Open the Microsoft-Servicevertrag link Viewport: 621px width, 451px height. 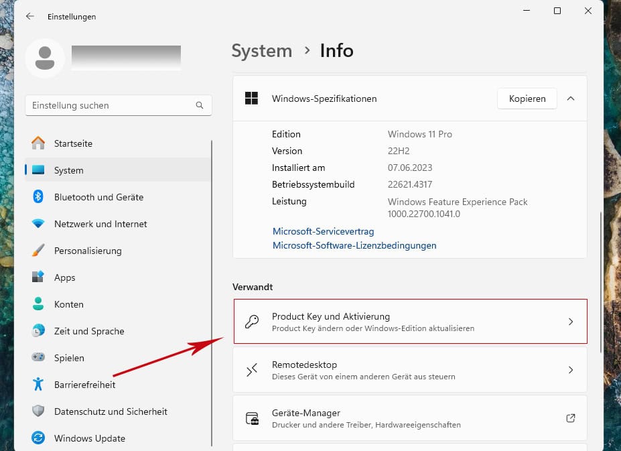coord(323,231)
